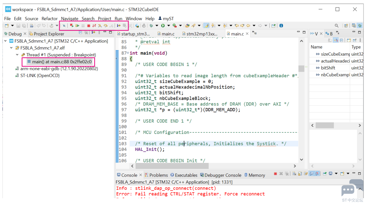Click the Step Into icon
The image size is (366, 205).
point(100,26)
